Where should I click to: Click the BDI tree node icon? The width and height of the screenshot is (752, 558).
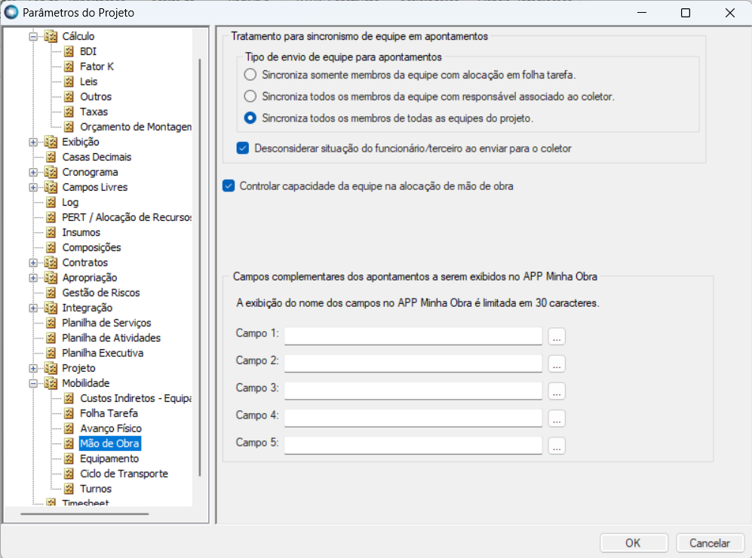click(69, 51)
